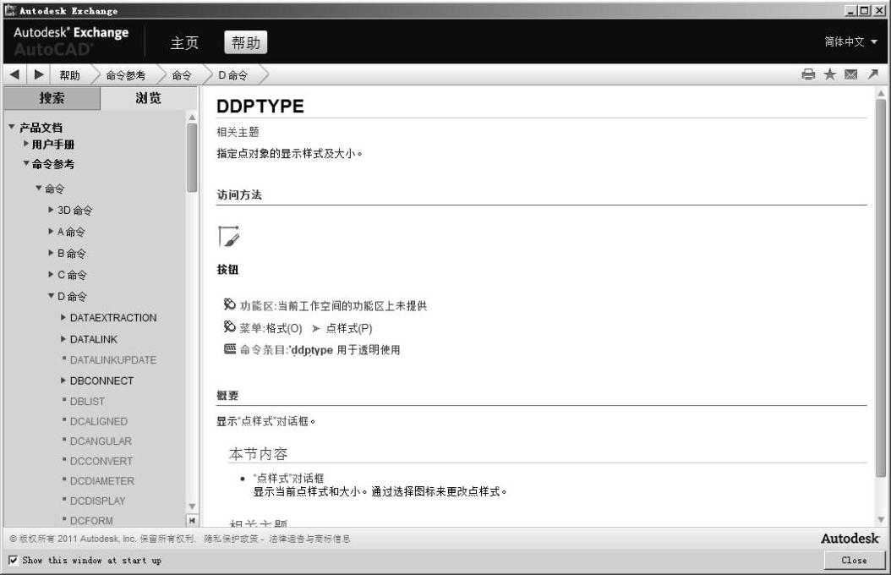Click the 访问方法 section heading
This screenshot has width=891, height=575.
(x=239, y=194)
